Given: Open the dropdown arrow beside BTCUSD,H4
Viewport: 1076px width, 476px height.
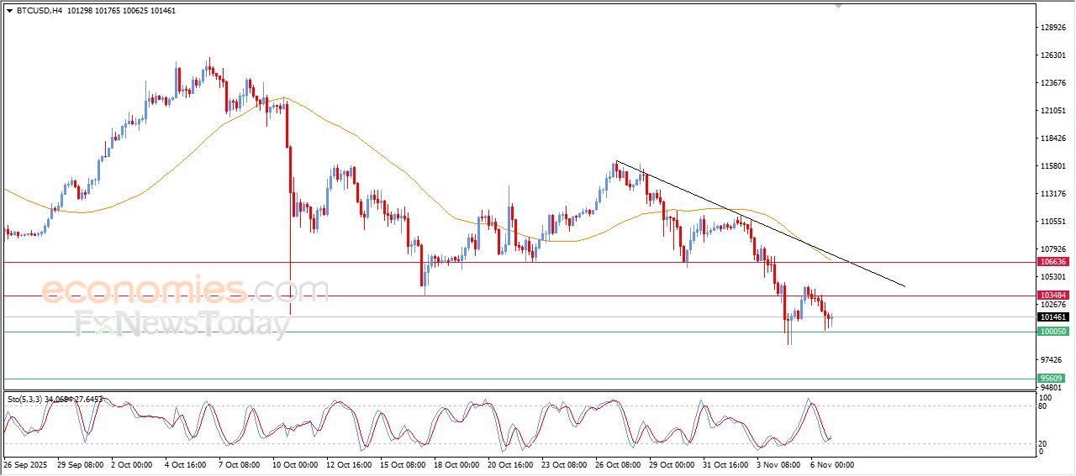Looking at the screenshot, I should [9, 10].
